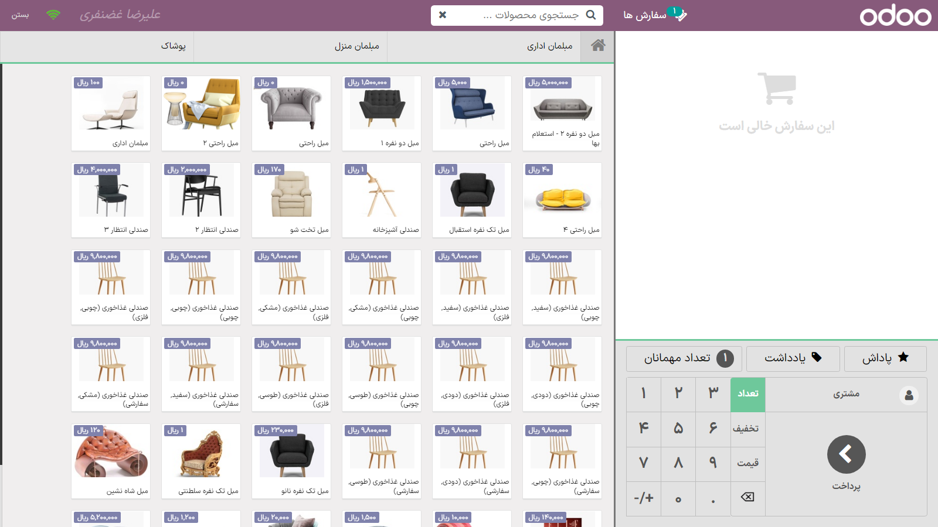
Task: Click the decimal point numpad key
Action: click(713, 498)
